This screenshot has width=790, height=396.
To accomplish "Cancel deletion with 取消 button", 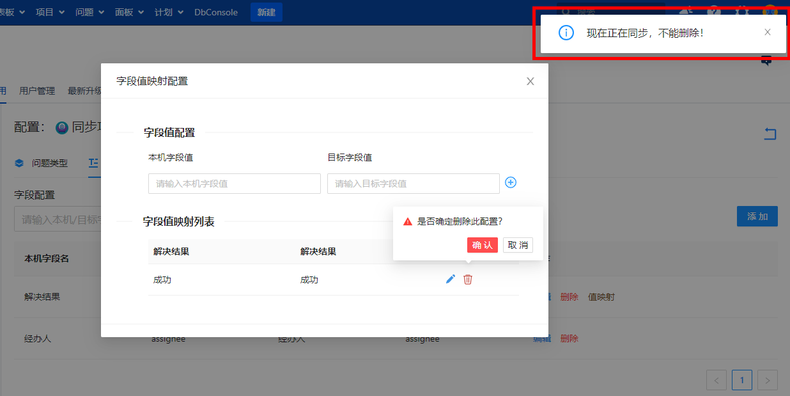I will click(518, 245).
